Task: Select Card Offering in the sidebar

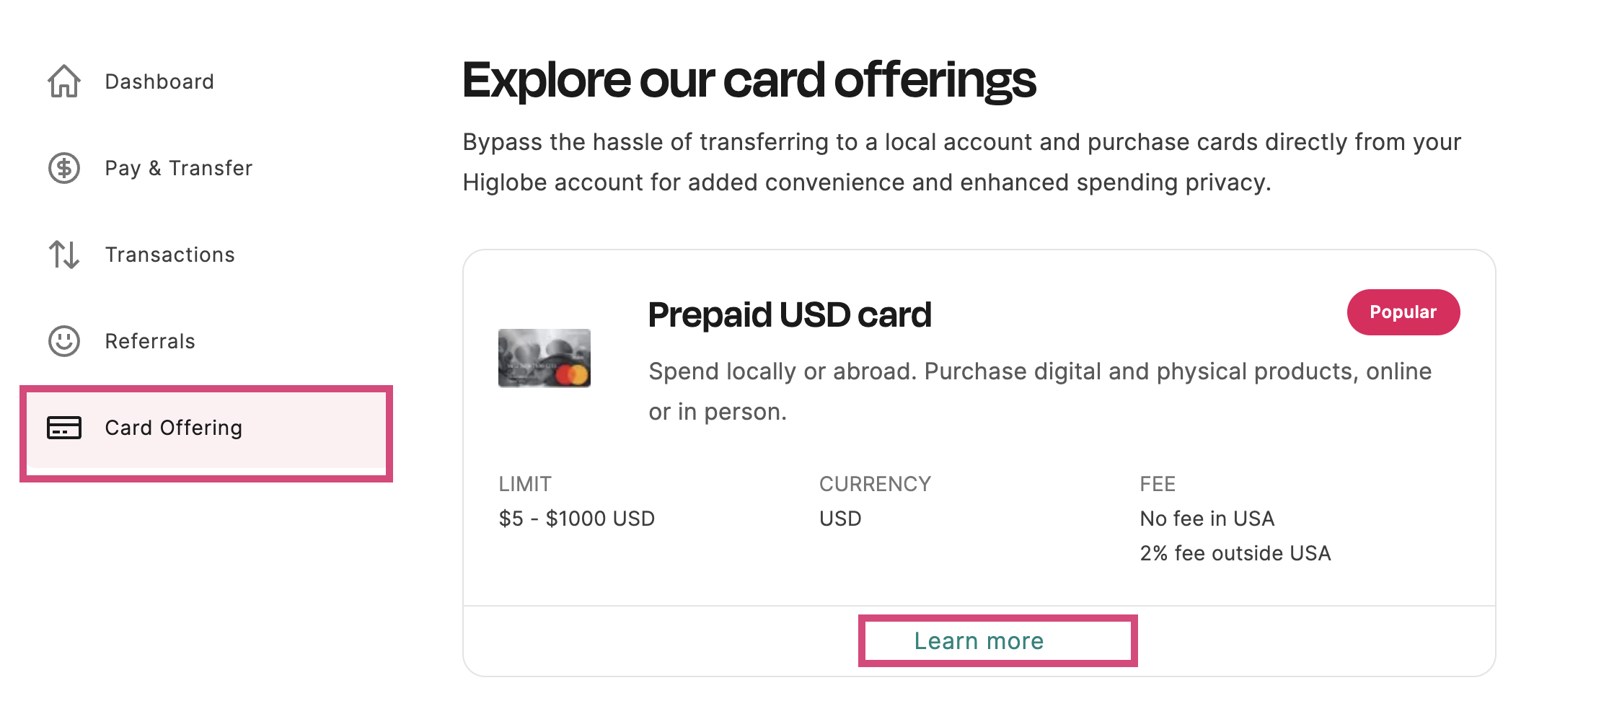Action: point(173,428)
